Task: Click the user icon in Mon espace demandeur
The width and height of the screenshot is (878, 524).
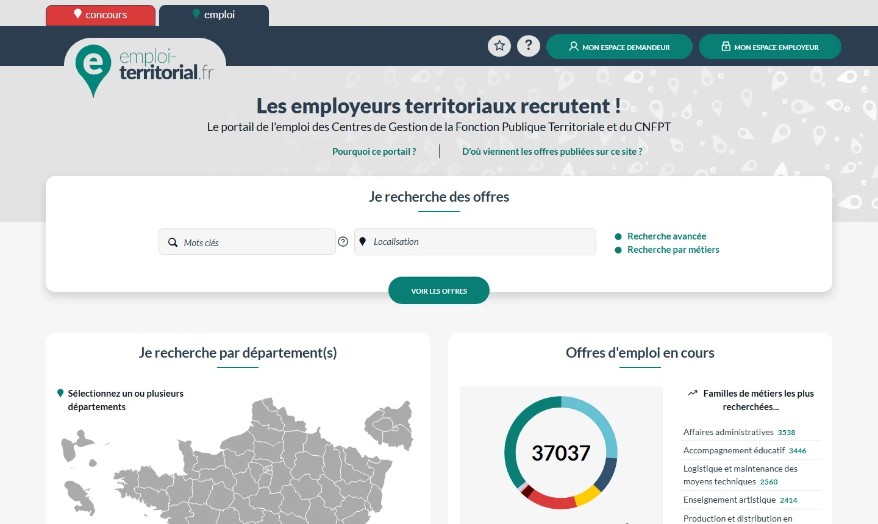Action: point(574,46)
